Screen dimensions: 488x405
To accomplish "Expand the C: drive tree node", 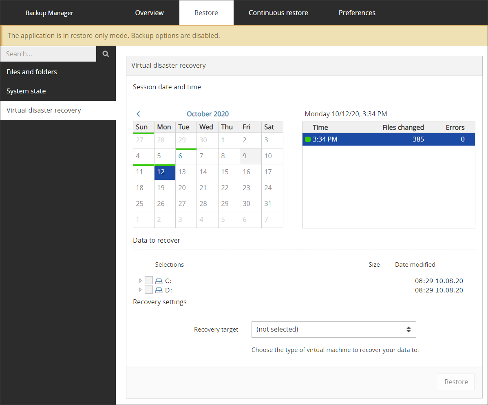I will coord(140,281).
